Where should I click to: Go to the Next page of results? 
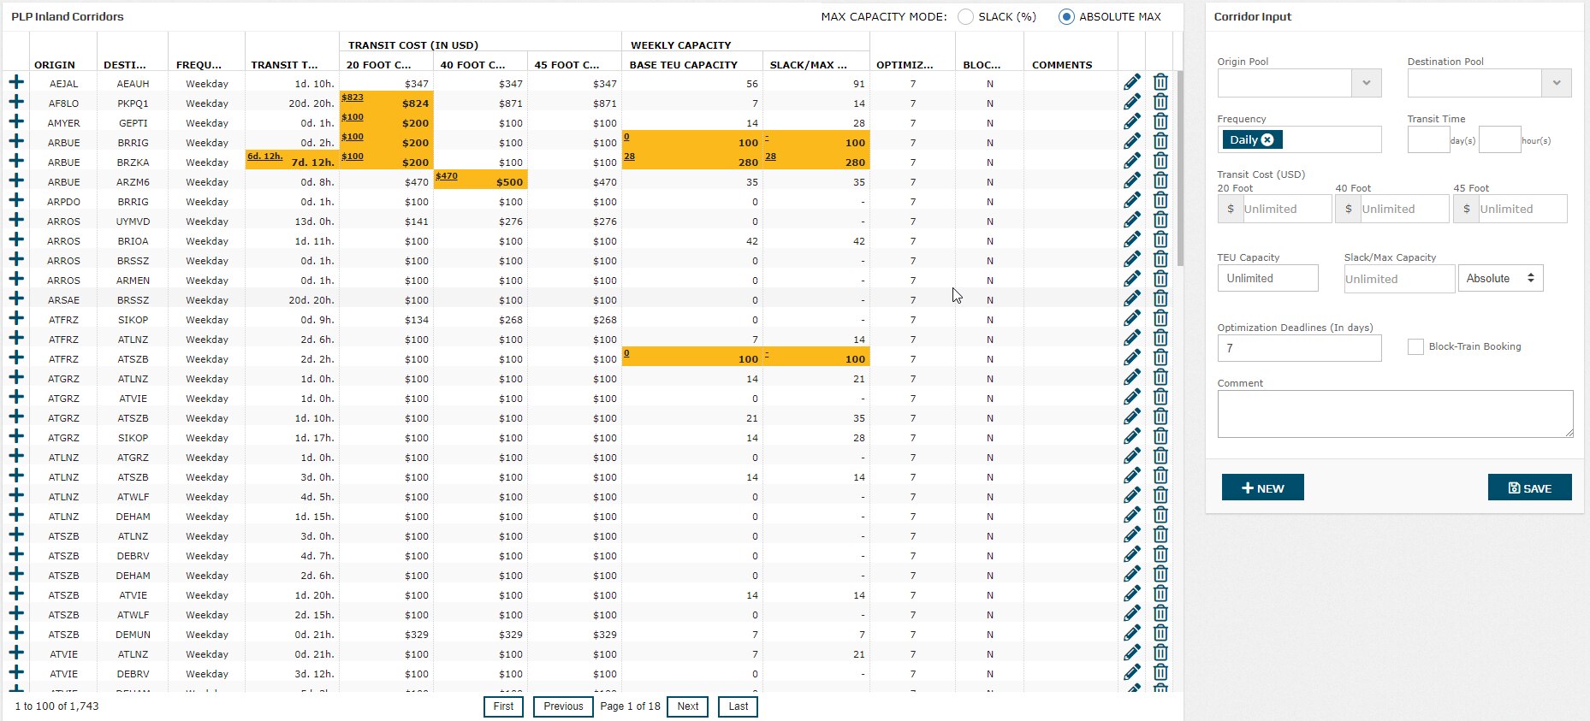[687, 706]
